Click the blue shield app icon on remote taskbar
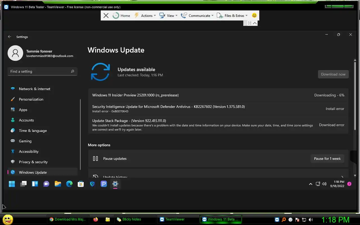The height and width of the screenshot is (225, 360). click(92, 184)
